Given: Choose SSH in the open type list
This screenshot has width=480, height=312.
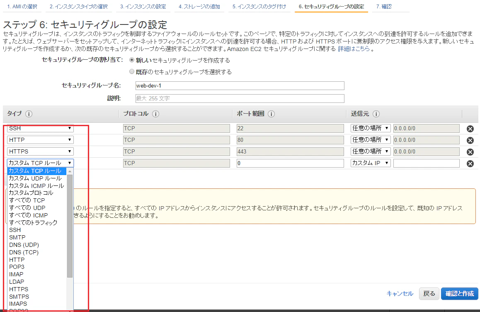Looking at the screenshot, I should tap(37, 230).
